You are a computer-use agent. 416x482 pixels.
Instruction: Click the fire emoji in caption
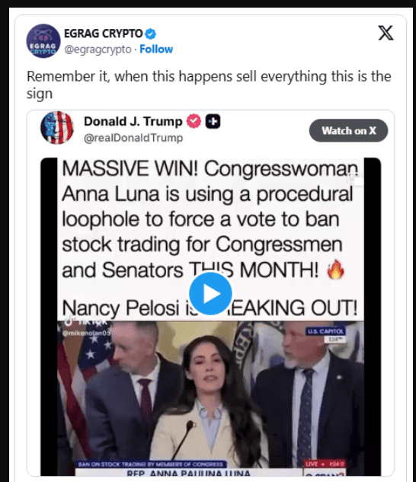[335, 270]
